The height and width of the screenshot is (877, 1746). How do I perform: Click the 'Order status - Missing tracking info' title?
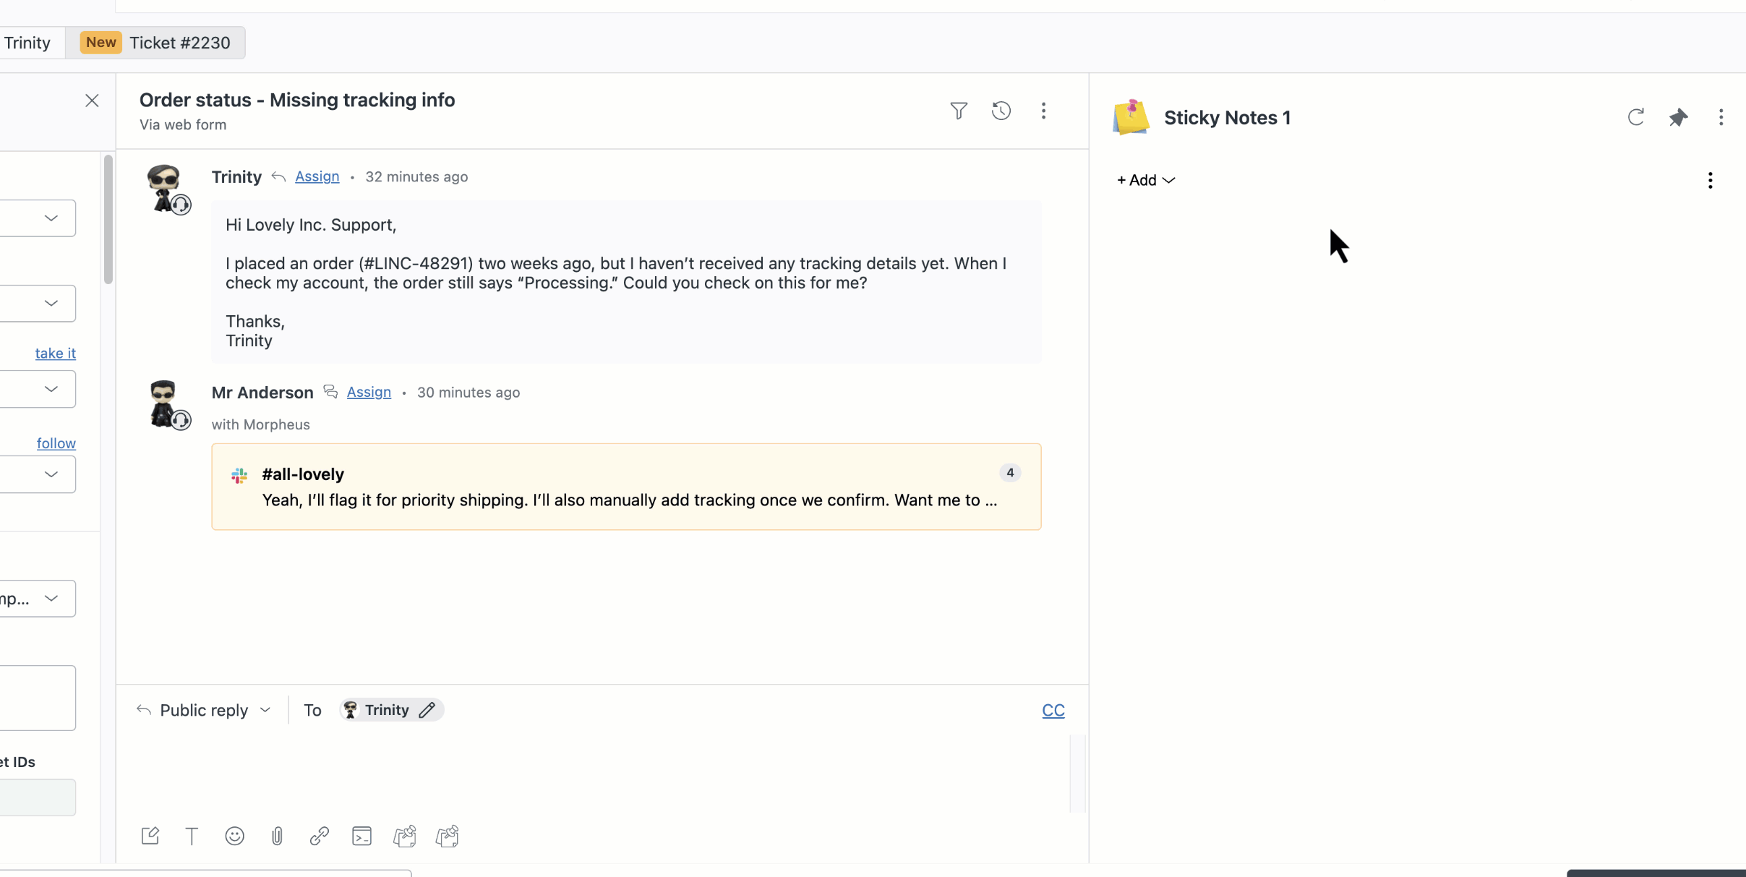click(x=297, y=100)
